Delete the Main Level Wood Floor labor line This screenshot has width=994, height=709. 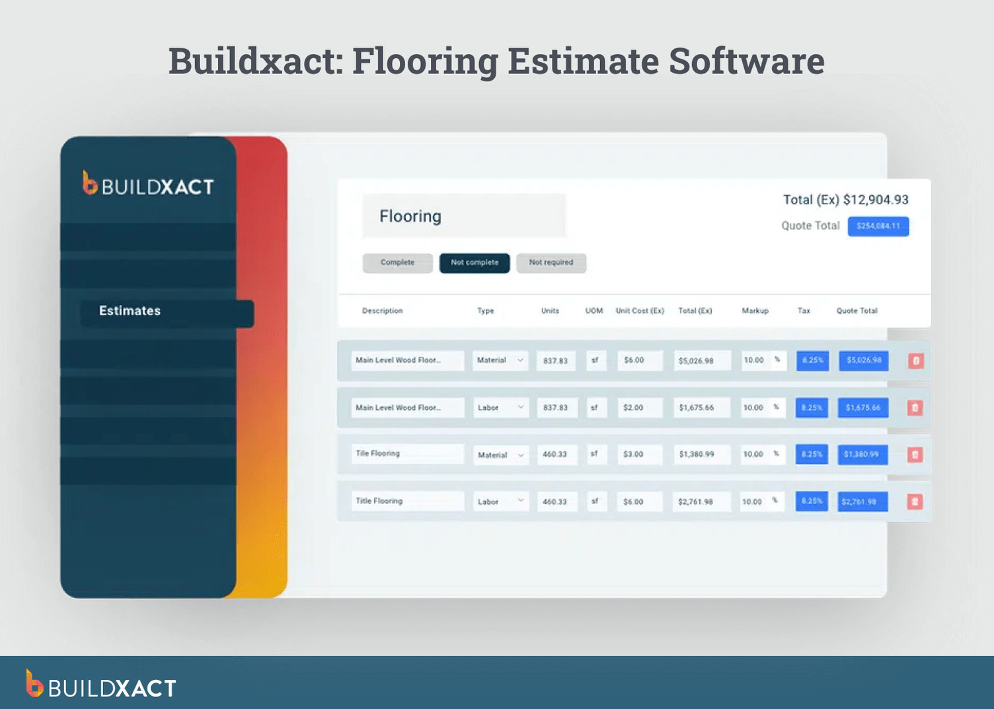coord(915,408)
